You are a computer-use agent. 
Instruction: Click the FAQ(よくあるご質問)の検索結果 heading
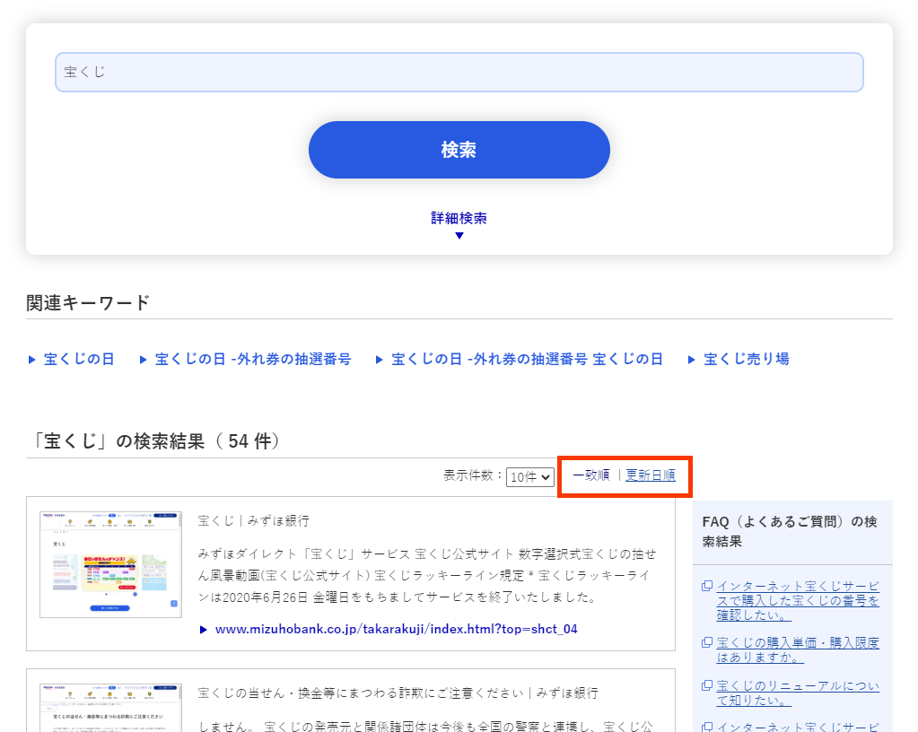(790, 531)
